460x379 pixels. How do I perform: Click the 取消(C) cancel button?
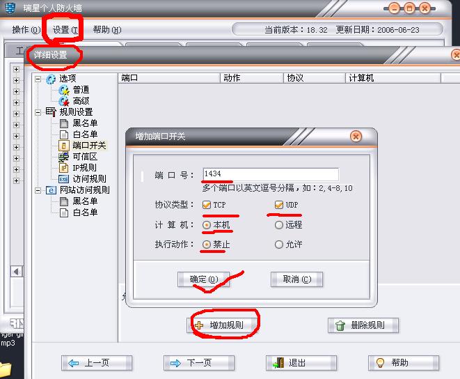pyautogui.click(x=296, y=279)
